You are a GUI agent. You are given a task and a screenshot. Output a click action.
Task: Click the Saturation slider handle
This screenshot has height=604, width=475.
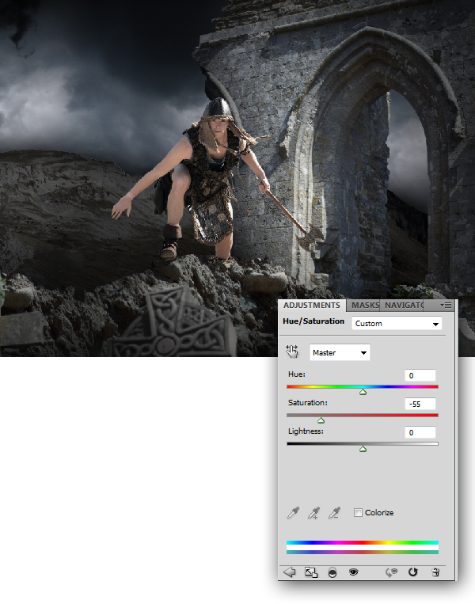321,420
